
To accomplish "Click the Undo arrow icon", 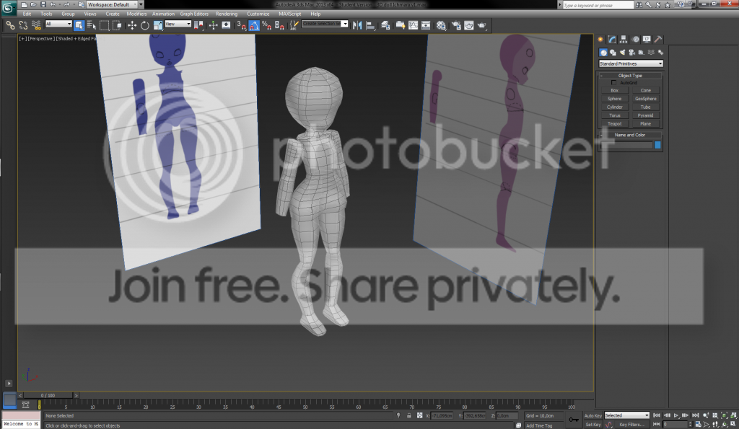I will click(x=52, y=4).
